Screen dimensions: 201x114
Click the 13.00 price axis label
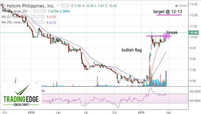tap(194, 4)
